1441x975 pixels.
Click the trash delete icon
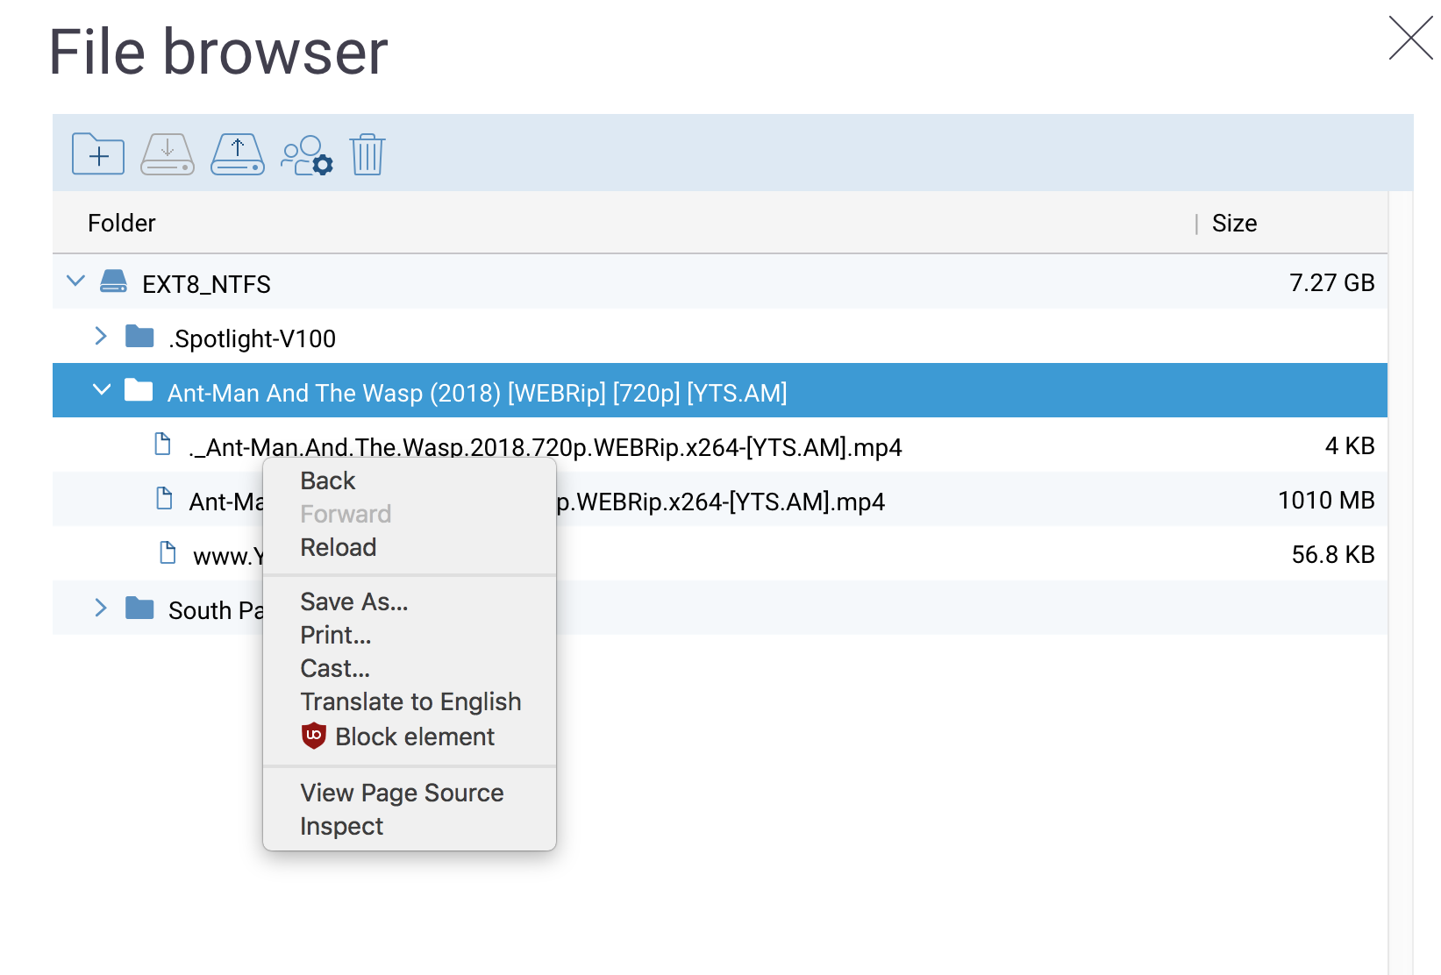[x=367, y=154]
